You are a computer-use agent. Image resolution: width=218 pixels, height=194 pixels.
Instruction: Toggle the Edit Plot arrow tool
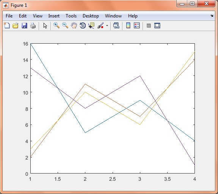point(45,25)
